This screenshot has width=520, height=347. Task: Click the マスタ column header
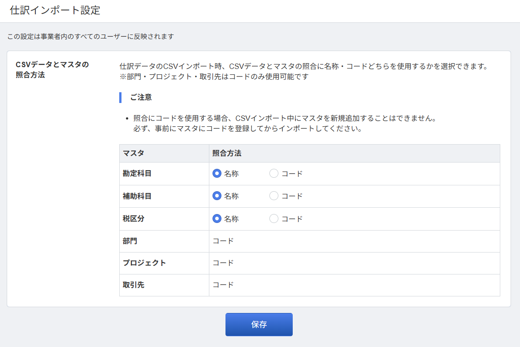pos(134,154)
